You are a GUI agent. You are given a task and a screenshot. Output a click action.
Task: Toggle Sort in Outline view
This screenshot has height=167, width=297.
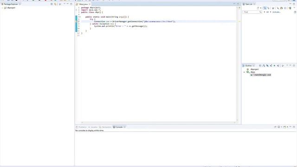click(264, 66)
